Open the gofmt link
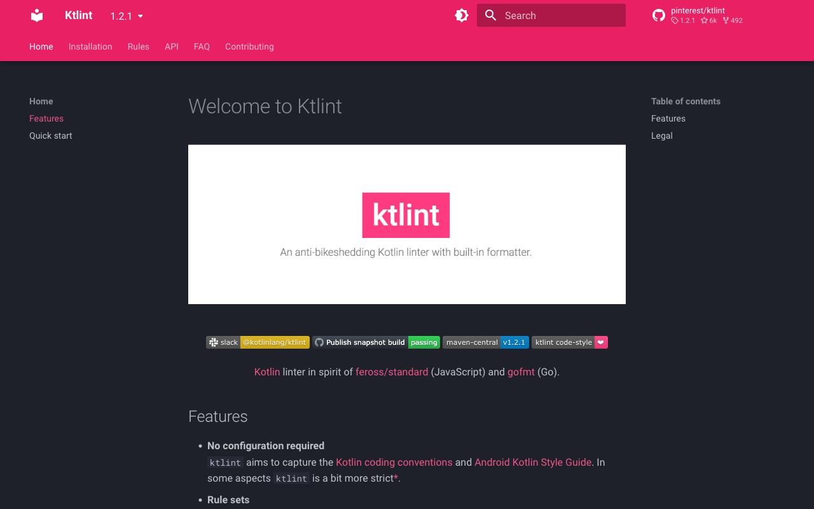Image resolution: width=814 pixels, height=509 pixels. click(x=521, y=372)
